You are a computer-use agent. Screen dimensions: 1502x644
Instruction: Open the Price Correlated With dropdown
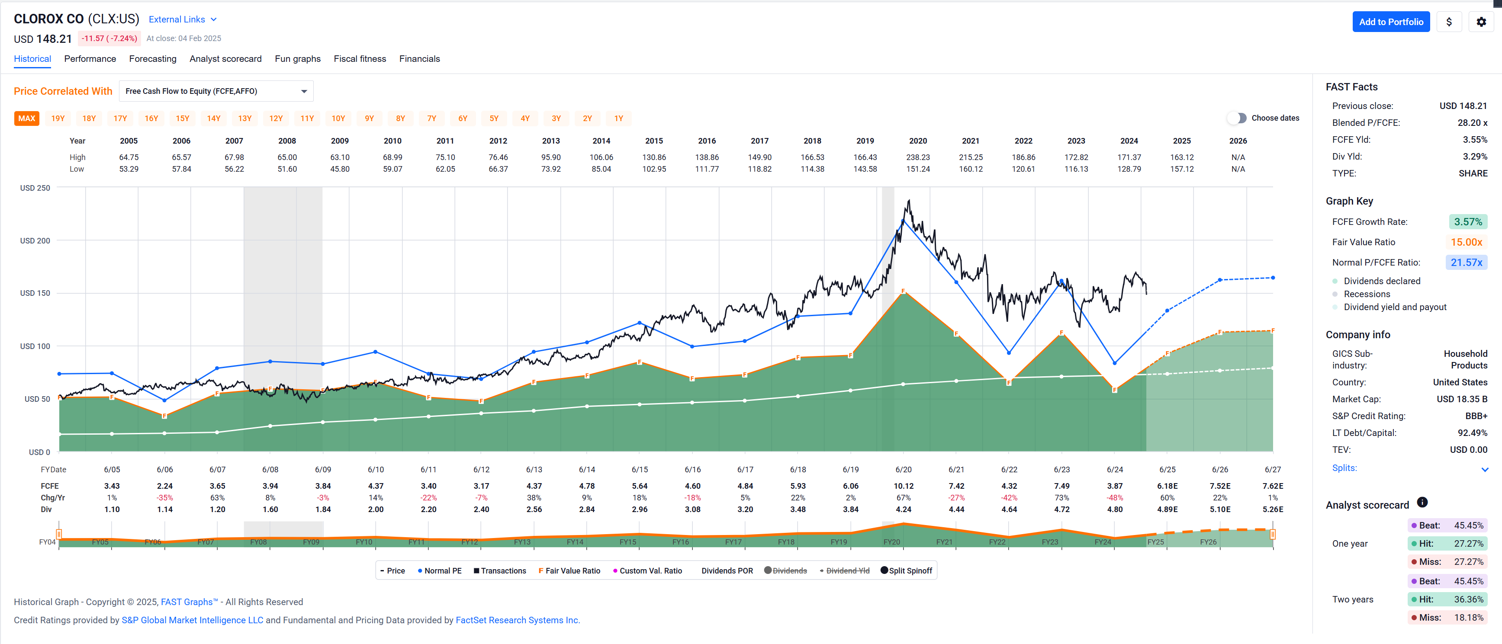216,91
